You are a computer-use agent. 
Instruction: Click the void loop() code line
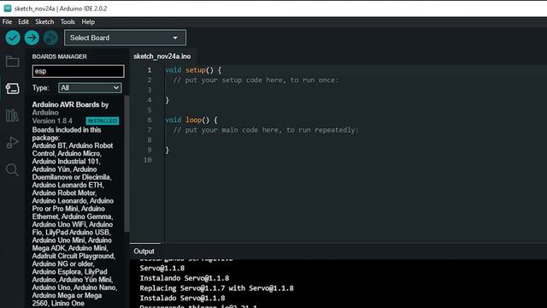pyautogui.click(x=191, y=120)
